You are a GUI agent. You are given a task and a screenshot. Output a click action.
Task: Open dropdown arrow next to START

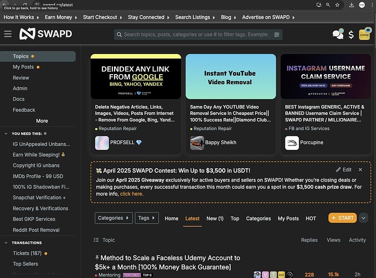pos(364,218)
